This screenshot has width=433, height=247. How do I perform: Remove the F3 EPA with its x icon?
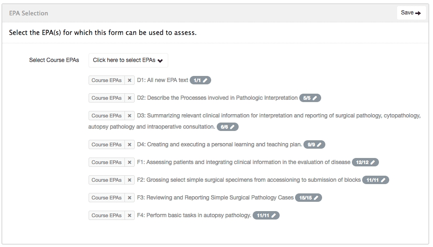(x=130, y=198)
